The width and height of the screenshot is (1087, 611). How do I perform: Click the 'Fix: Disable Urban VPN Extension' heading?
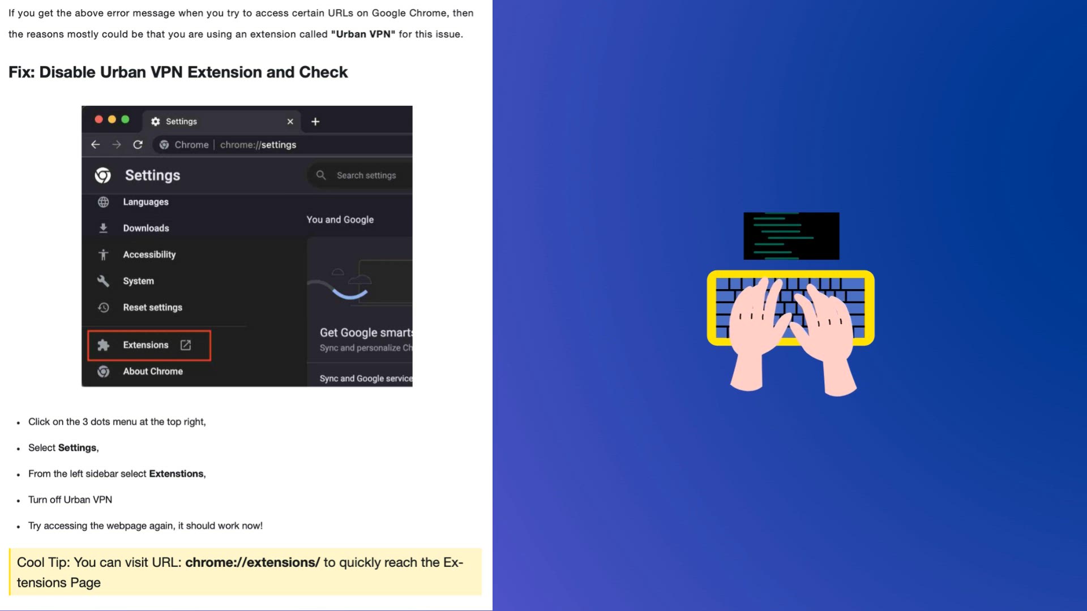click(178, 72)
